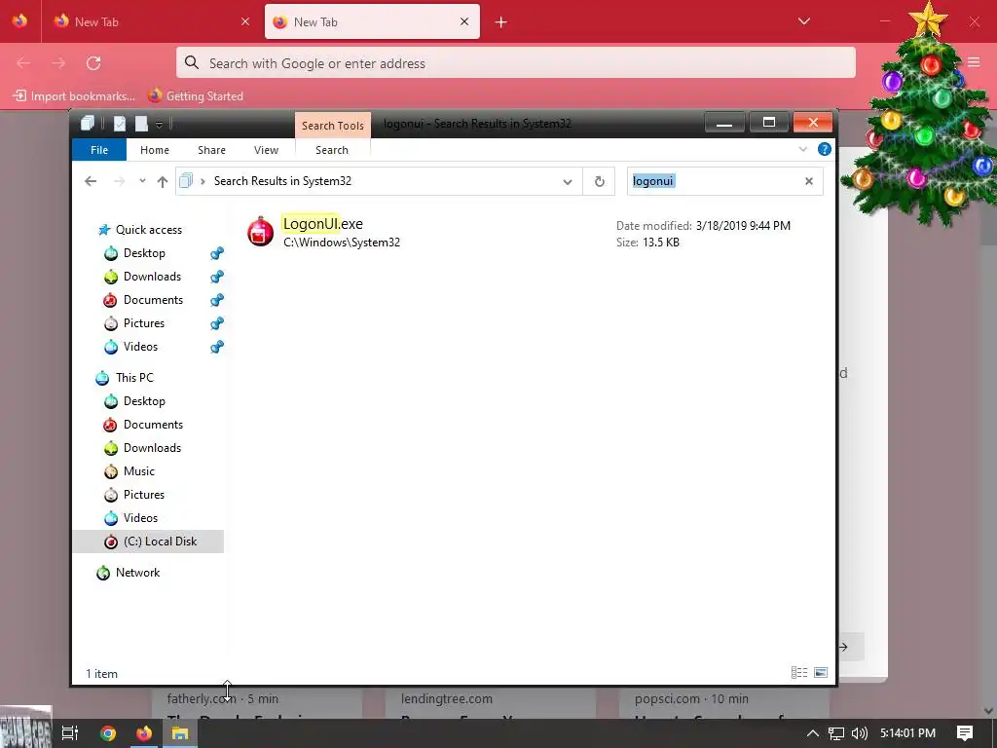Navigate back in File Explorer
997x748 pixels.
point(91,181)
